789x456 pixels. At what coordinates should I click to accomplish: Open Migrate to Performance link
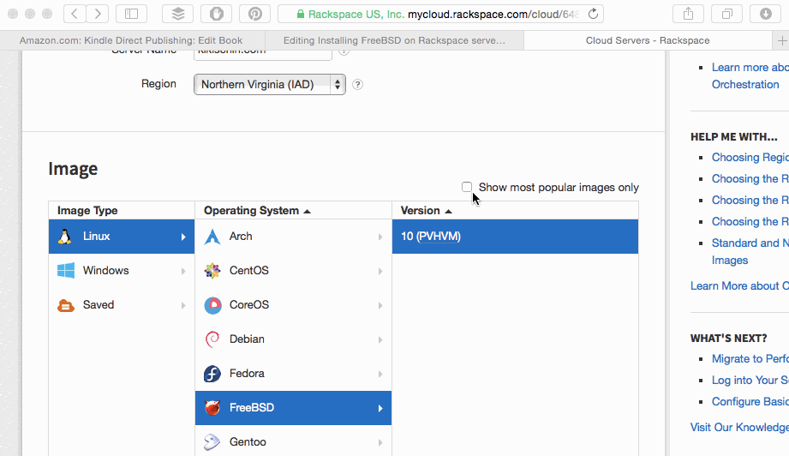[750, 359]
